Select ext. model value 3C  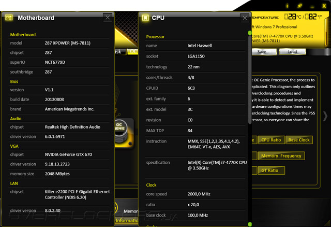point(190,109)
